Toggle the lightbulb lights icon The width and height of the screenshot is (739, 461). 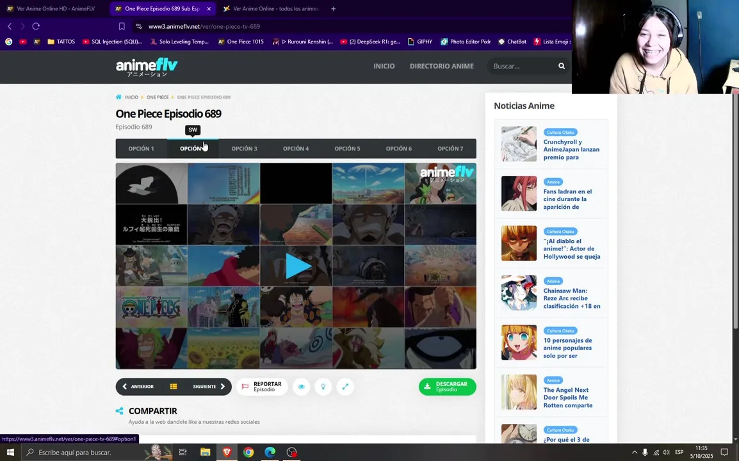coord(323,387)
